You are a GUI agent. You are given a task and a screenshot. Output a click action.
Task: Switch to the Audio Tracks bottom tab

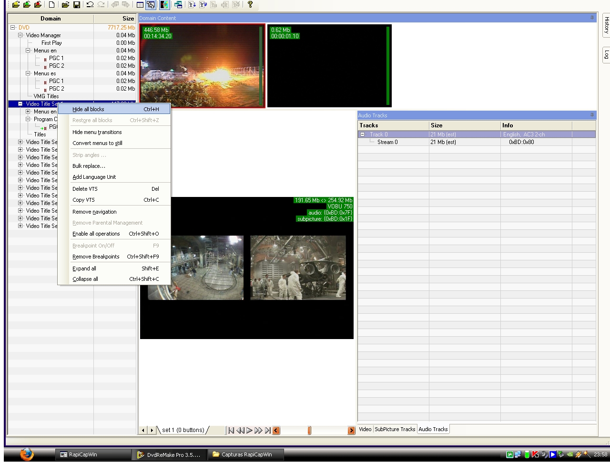coord(433,429)
